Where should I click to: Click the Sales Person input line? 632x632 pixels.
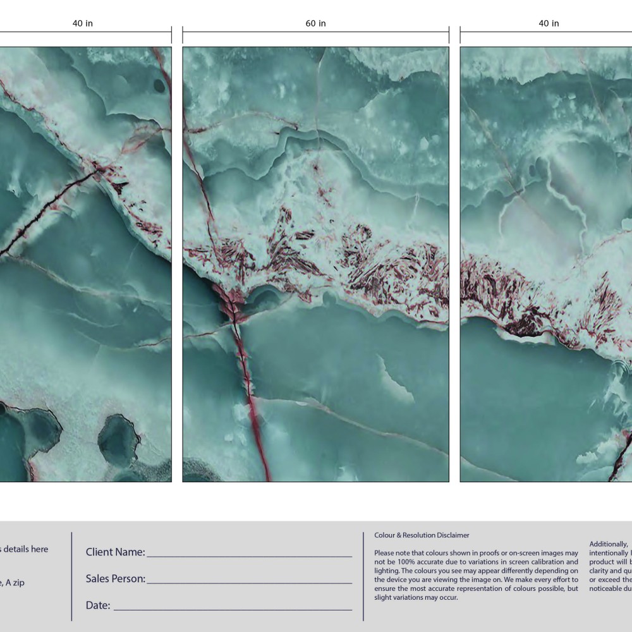pos(249,583)
